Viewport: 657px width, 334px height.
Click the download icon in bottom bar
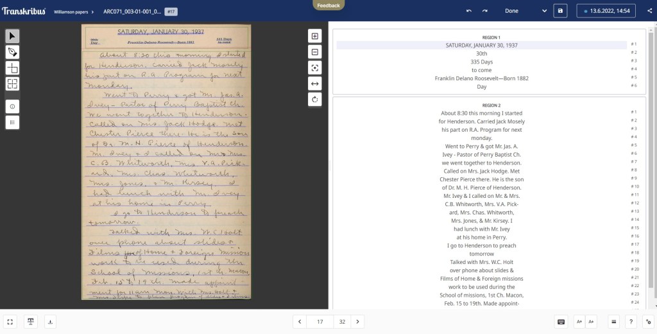click(51, 322)
